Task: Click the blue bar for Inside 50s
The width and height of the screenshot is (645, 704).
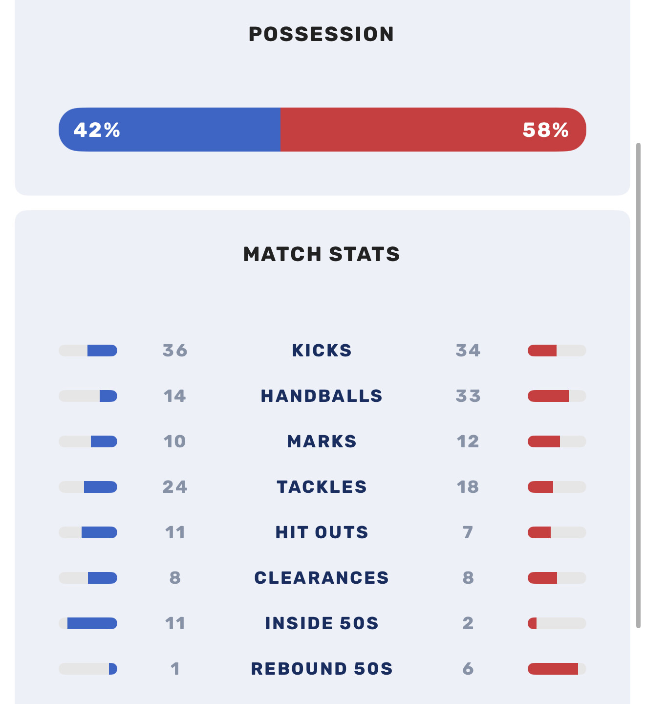Action: 92,623
